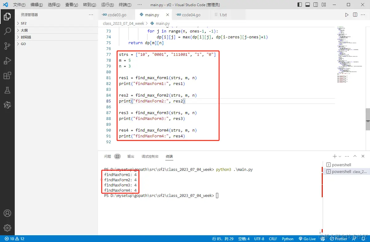Click the terminal prompt input area
370x242 pixels.
(217, 196)
